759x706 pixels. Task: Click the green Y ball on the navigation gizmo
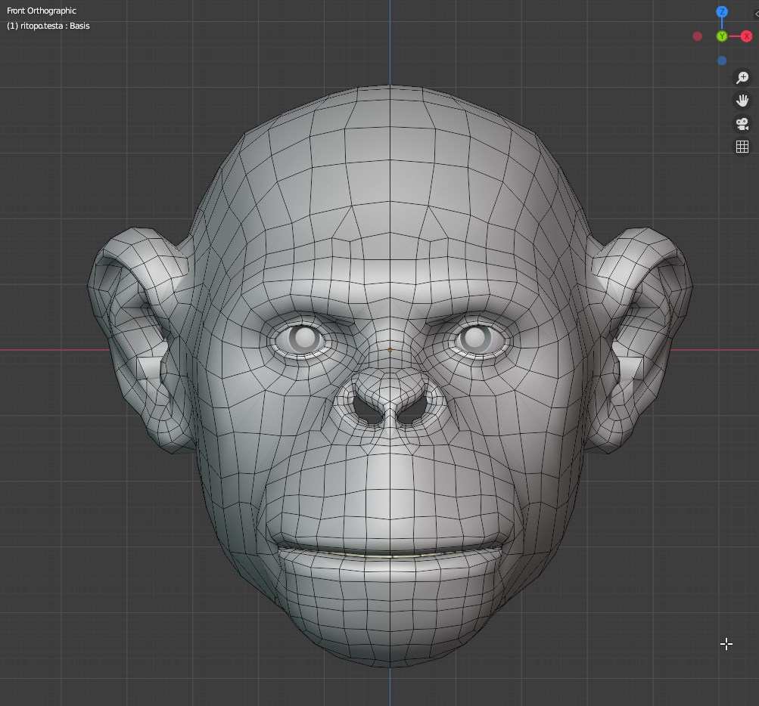[x=721, y=36]
